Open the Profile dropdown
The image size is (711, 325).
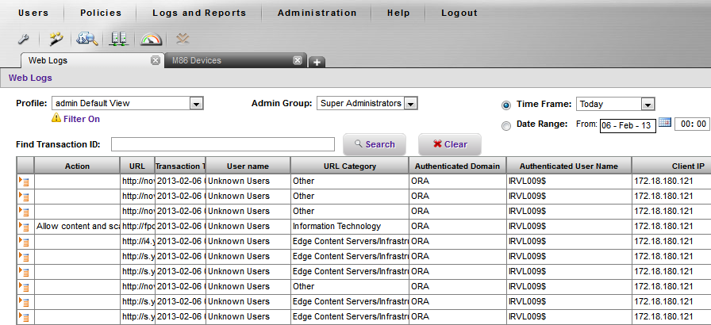pyautogui.click(x=197, y=103)
